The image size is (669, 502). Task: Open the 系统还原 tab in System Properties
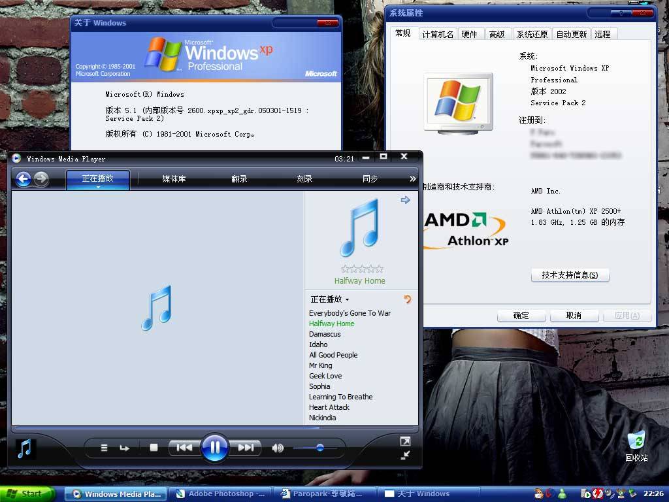point(532,34)
